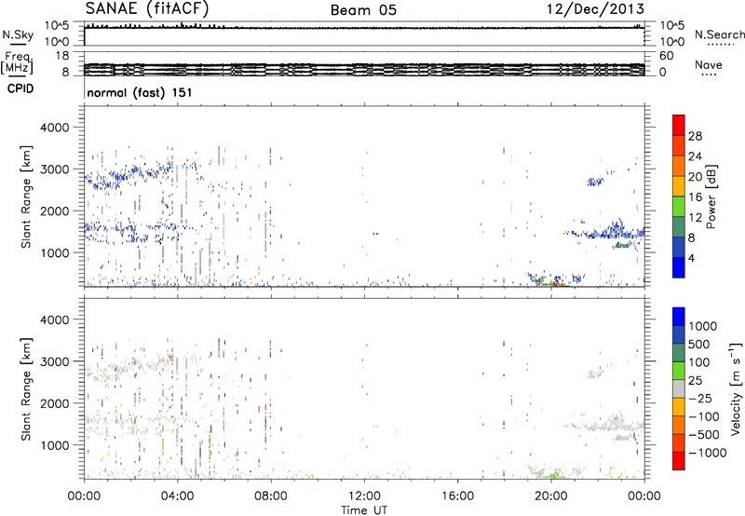Click the SANAE (fitACF) plot title

pyautogui.click(x=147, y=8)
